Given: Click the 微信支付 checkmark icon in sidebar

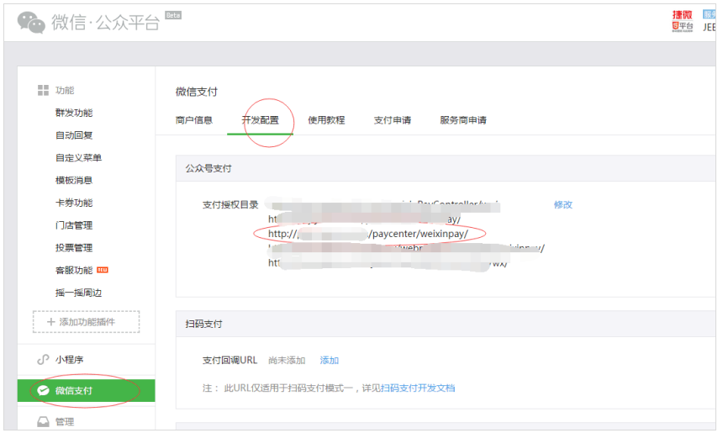Looking at the screenshot, I should point(44,391).
